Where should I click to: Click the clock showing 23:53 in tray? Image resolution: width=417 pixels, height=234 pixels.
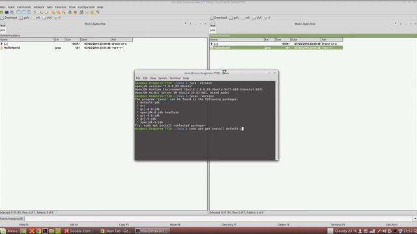coord(408,231)
